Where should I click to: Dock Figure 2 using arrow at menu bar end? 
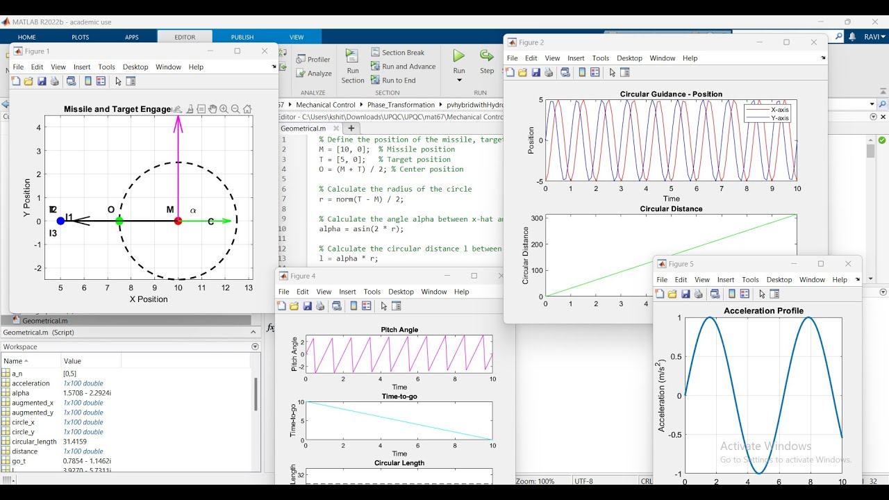coord(823,58)
